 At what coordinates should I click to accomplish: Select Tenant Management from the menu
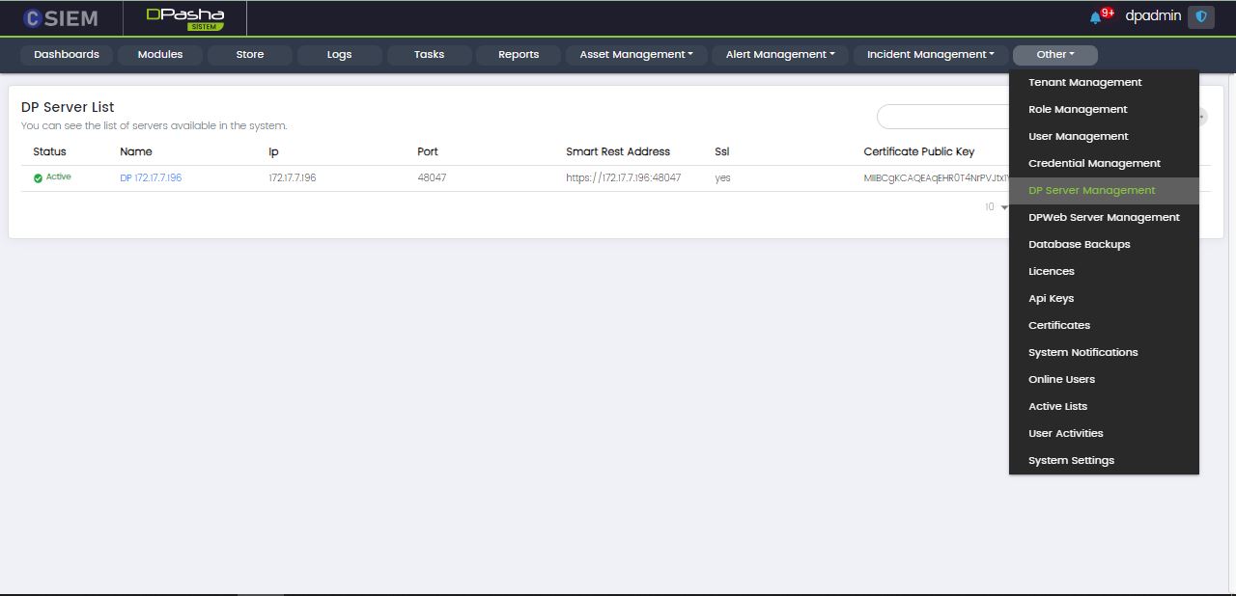click(x=1084, y=83)
